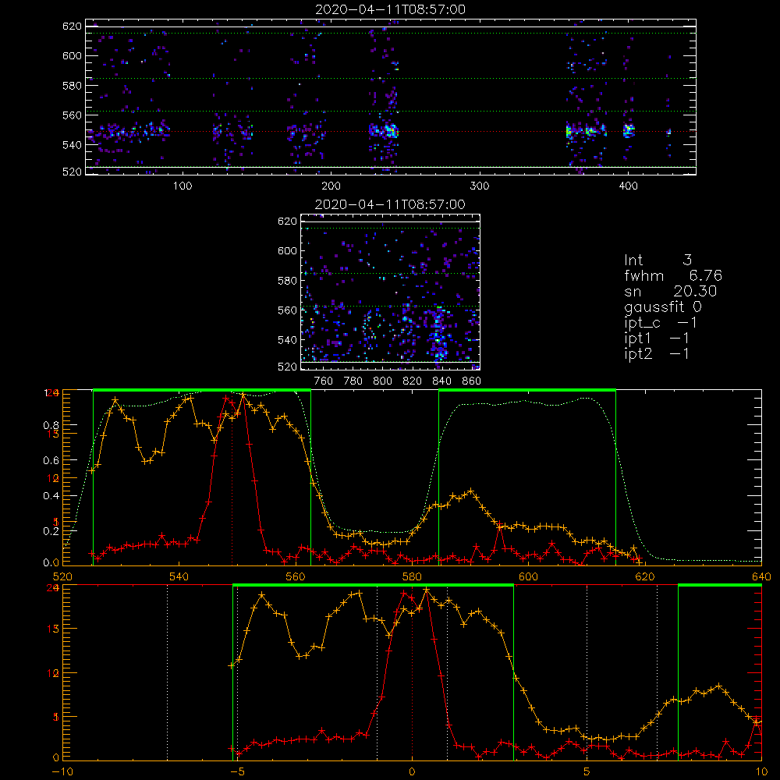
Task: Click the white 0.4 y-axis label
Action: pos(51,496)
